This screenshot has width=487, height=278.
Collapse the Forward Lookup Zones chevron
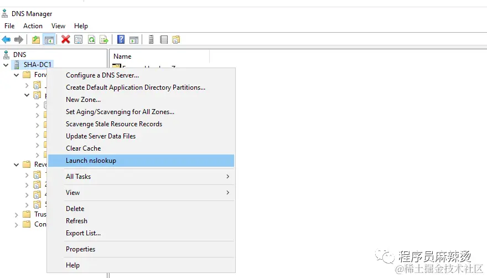[x=16, y=75]
